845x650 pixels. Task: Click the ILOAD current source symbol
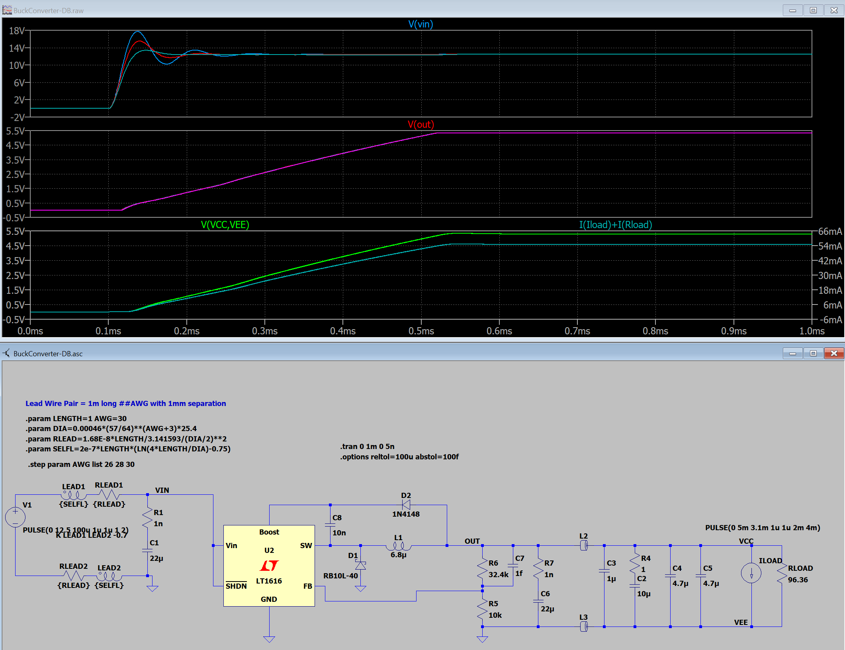751,573
